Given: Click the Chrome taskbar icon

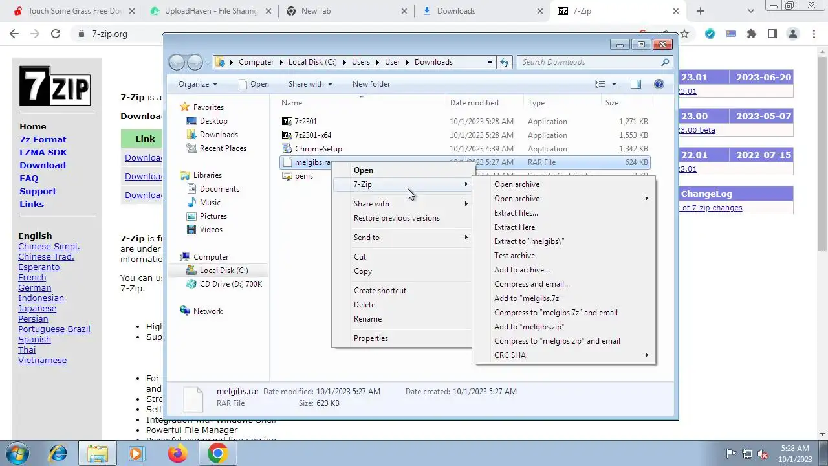Looking at the screenshot, I should pyautogui.click(x=217, y=454).
